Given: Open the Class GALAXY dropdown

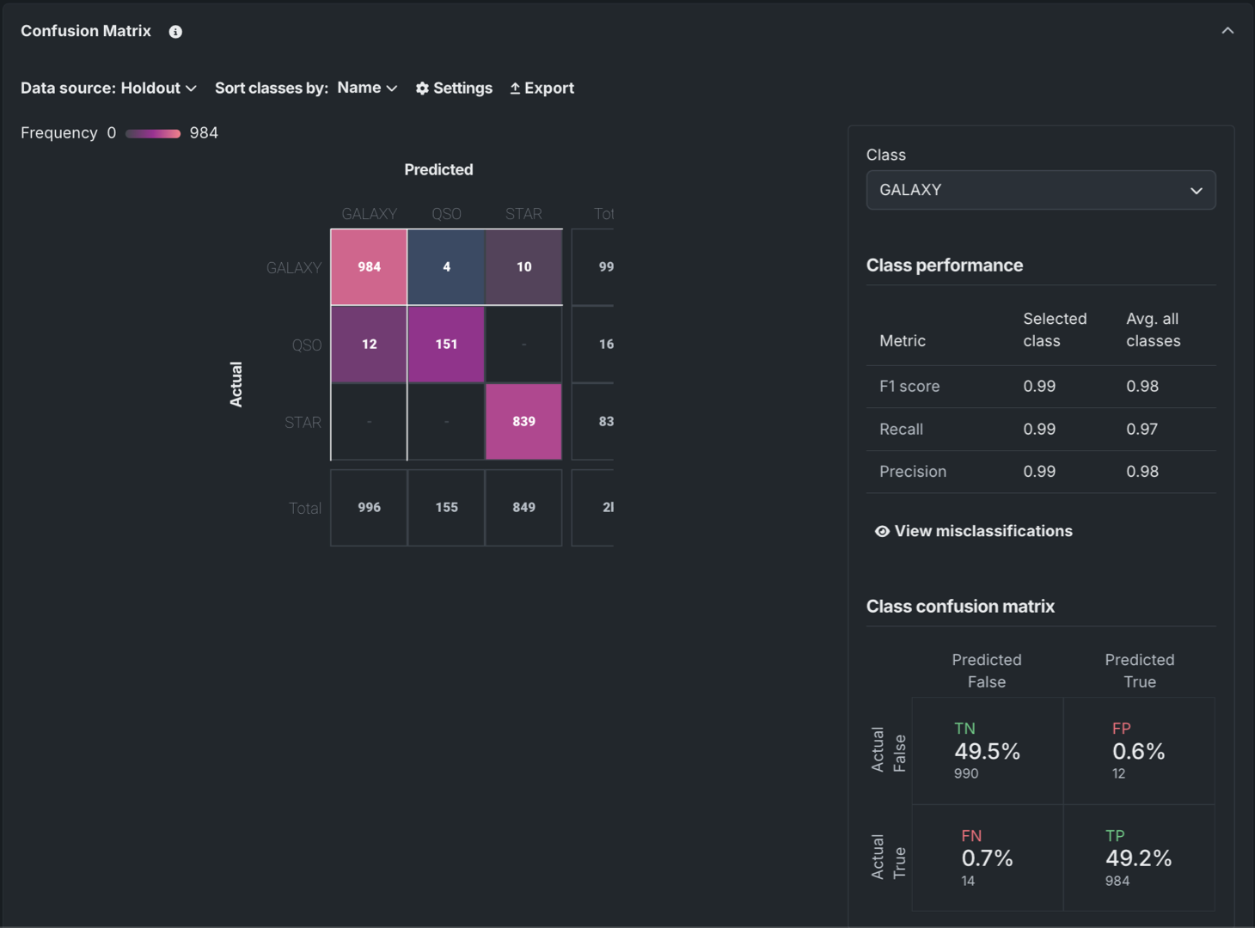Looking at the screenshot, I should tap(1040, 190).
